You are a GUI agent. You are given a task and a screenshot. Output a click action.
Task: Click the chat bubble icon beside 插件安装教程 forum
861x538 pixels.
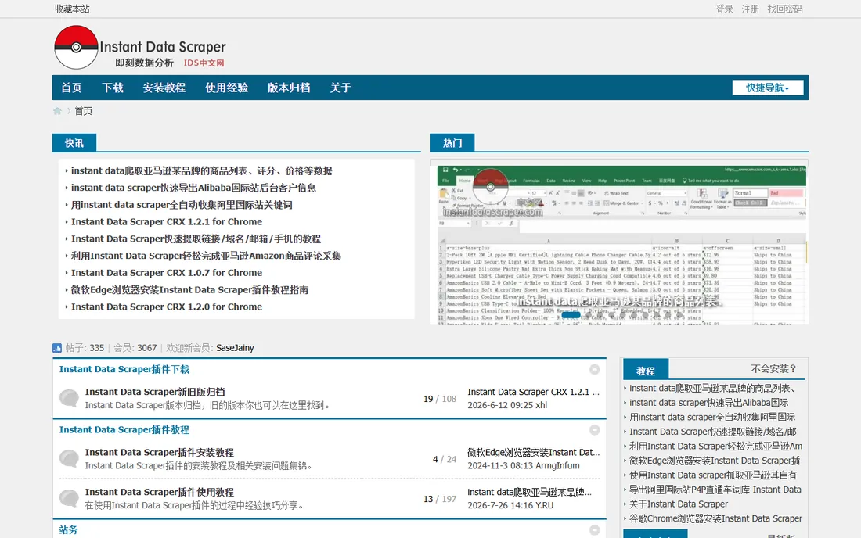69,458
